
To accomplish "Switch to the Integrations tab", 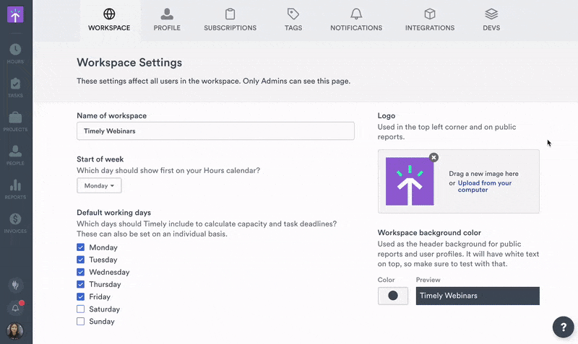I will (430, 19).
